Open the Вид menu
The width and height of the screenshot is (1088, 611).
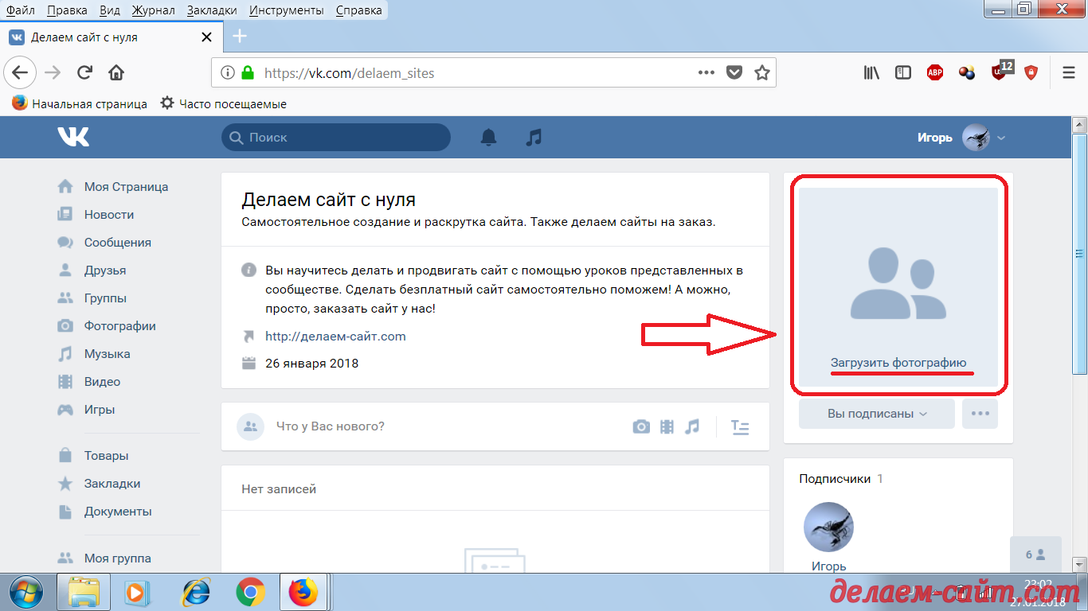click(x=110, y=10)
